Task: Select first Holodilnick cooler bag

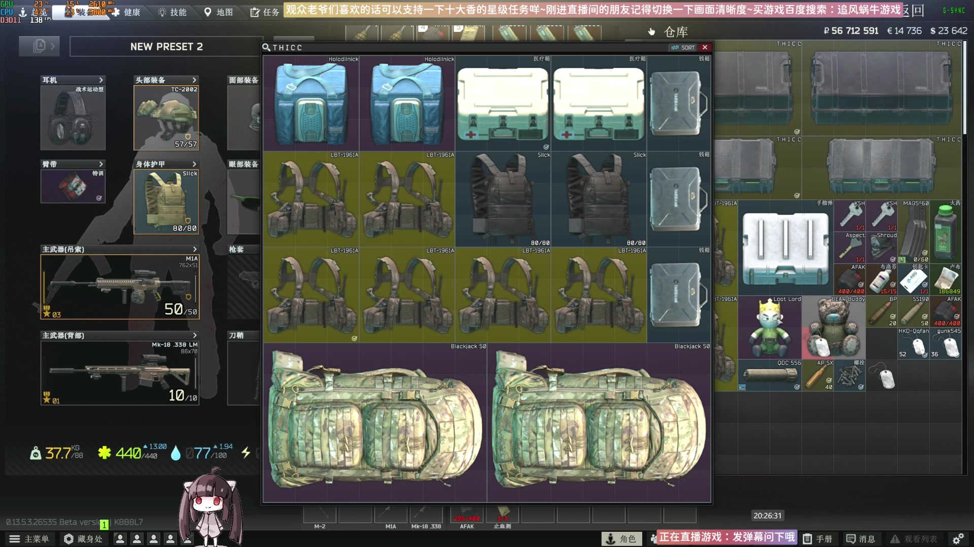Action: tap(310, 103)
